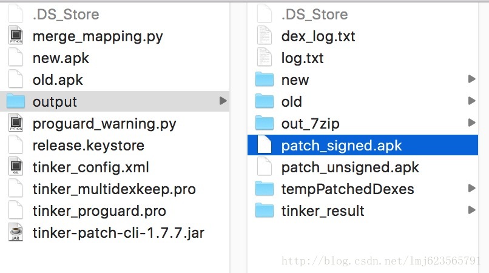Click the merge_mapping.py Python file icon

(15, 36)
